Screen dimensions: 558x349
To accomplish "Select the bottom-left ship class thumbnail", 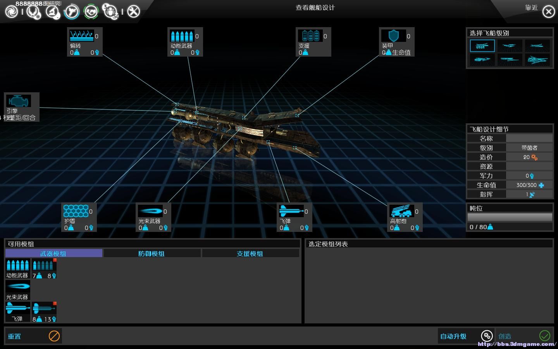I will 482,60.
